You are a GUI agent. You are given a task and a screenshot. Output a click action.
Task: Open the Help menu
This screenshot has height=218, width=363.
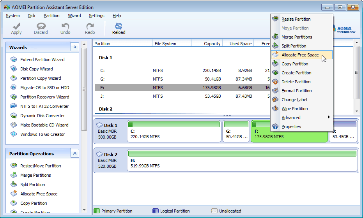(117, 16)
